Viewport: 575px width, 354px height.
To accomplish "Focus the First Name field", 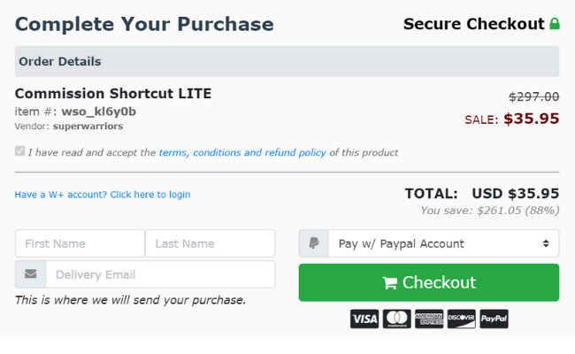I will pos(80,243).
